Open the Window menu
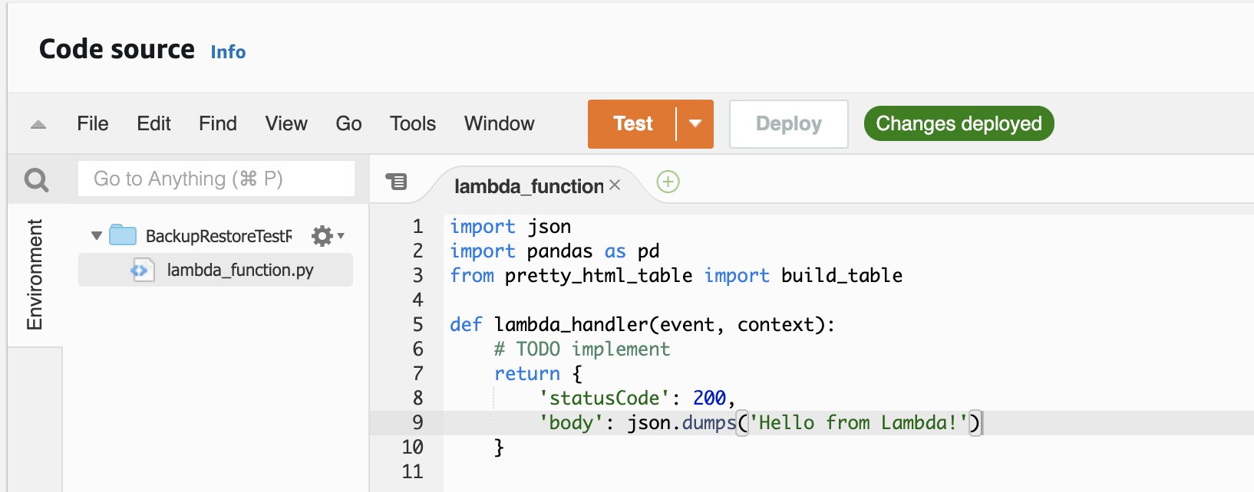The width and height of the screenshot is (1254, 492). [499, 124]
